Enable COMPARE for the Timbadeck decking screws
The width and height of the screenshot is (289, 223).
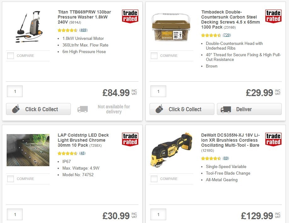[x=154, y=56]
